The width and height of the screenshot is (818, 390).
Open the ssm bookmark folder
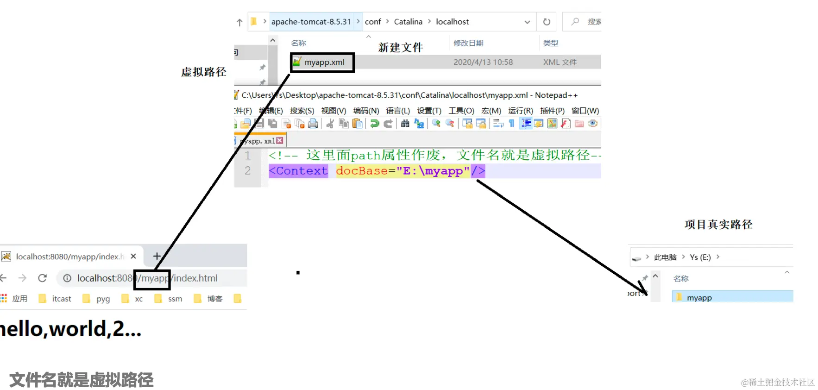169,299
